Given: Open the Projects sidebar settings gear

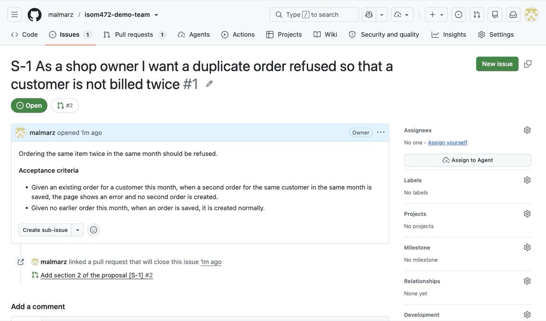Looking at the screenshot, I should point(527,214).
